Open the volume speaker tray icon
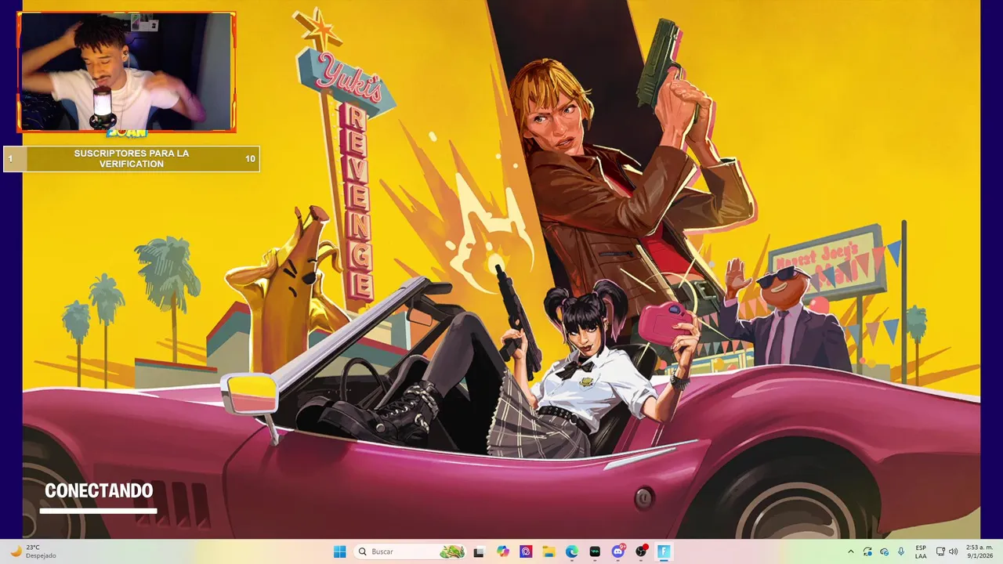1003x564 pixels. 953,551
